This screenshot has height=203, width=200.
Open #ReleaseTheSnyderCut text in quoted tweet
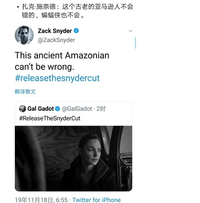[50, 118]
